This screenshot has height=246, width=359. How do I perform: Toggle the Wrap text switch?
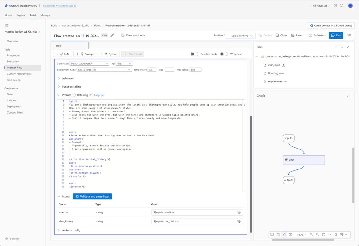(x=224, y=54)
